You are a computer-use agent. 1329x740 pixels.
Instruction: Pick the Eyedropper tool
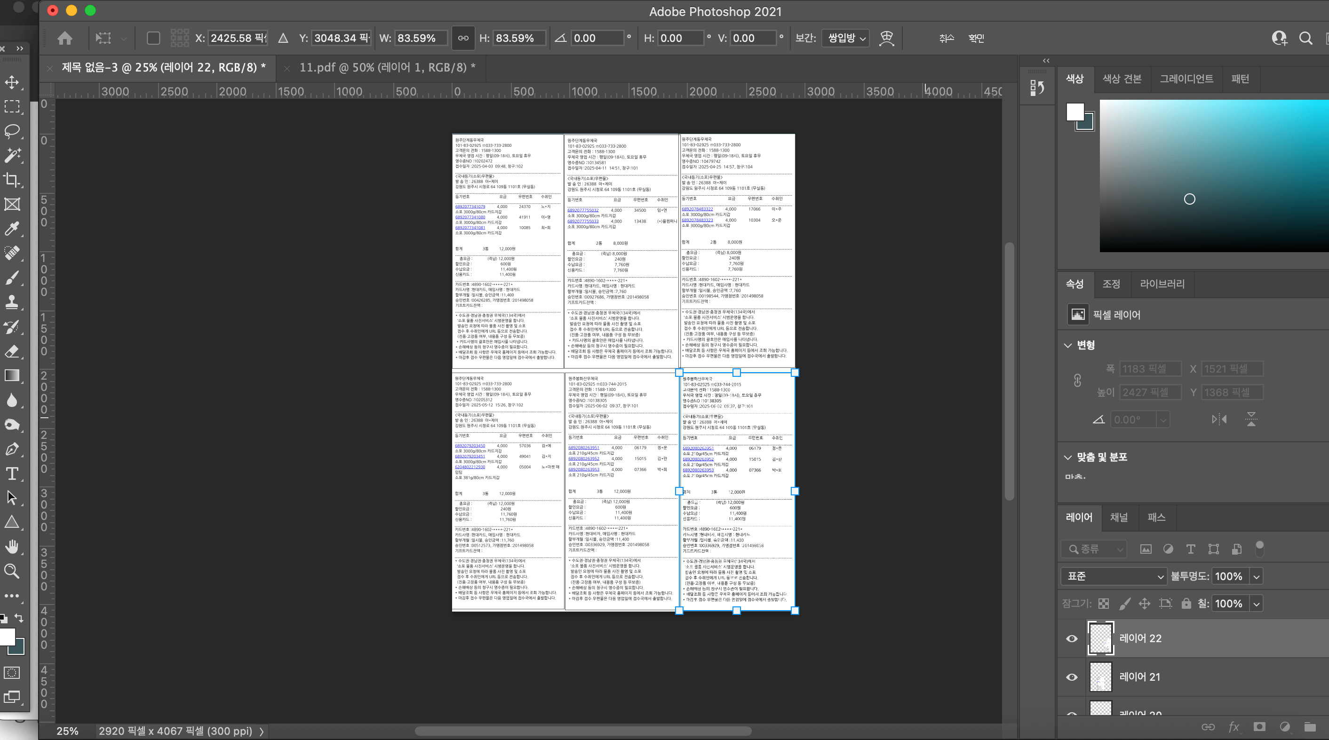click(12, 229)
